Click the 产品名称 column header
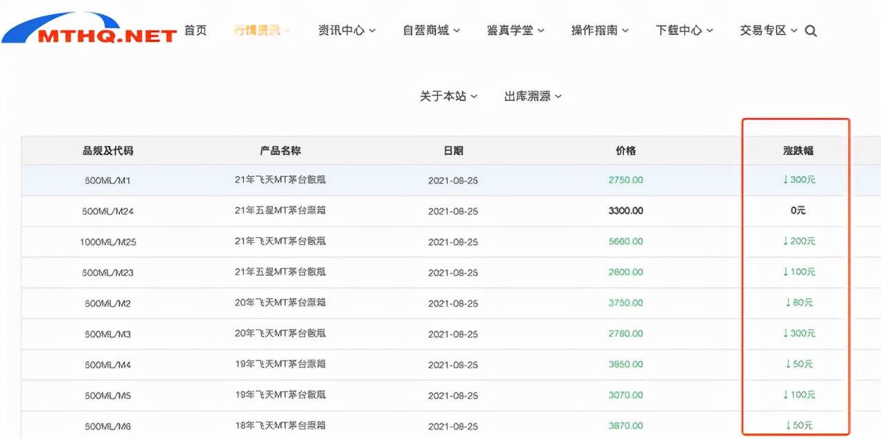The image size is (881, 439). [280, 151]
